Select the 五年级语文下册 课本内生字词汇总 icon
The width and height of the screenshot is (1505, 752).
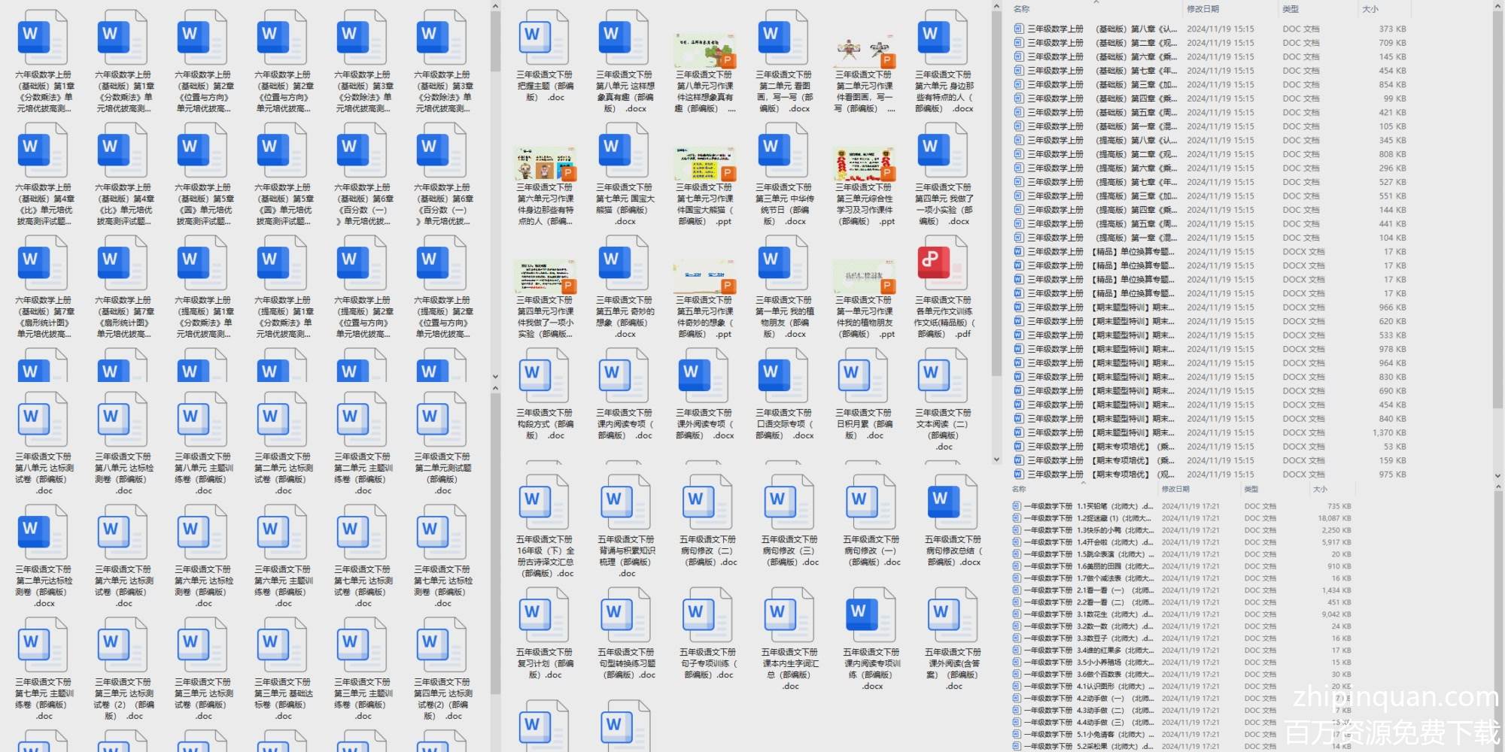click(789, 615)
